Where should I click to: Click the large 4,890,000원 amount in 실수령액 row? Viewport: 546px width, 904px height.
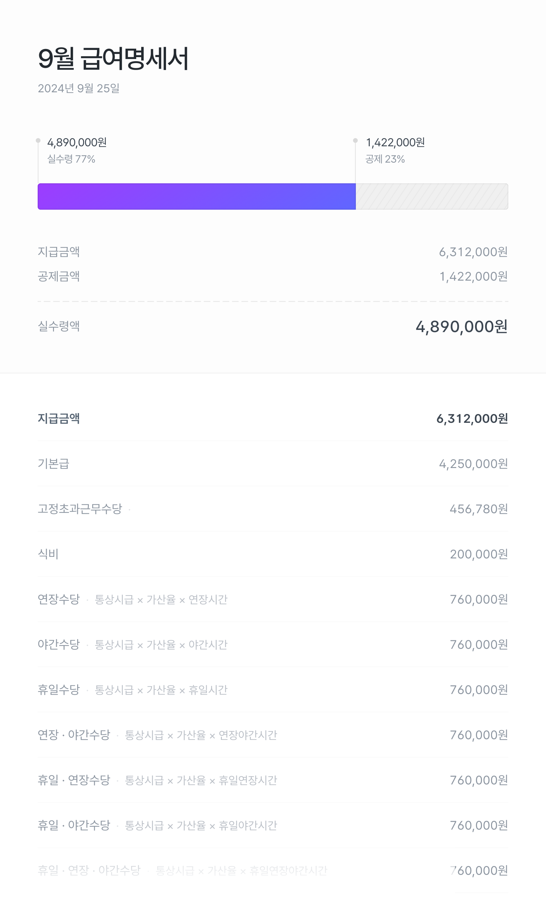point(461,326)
